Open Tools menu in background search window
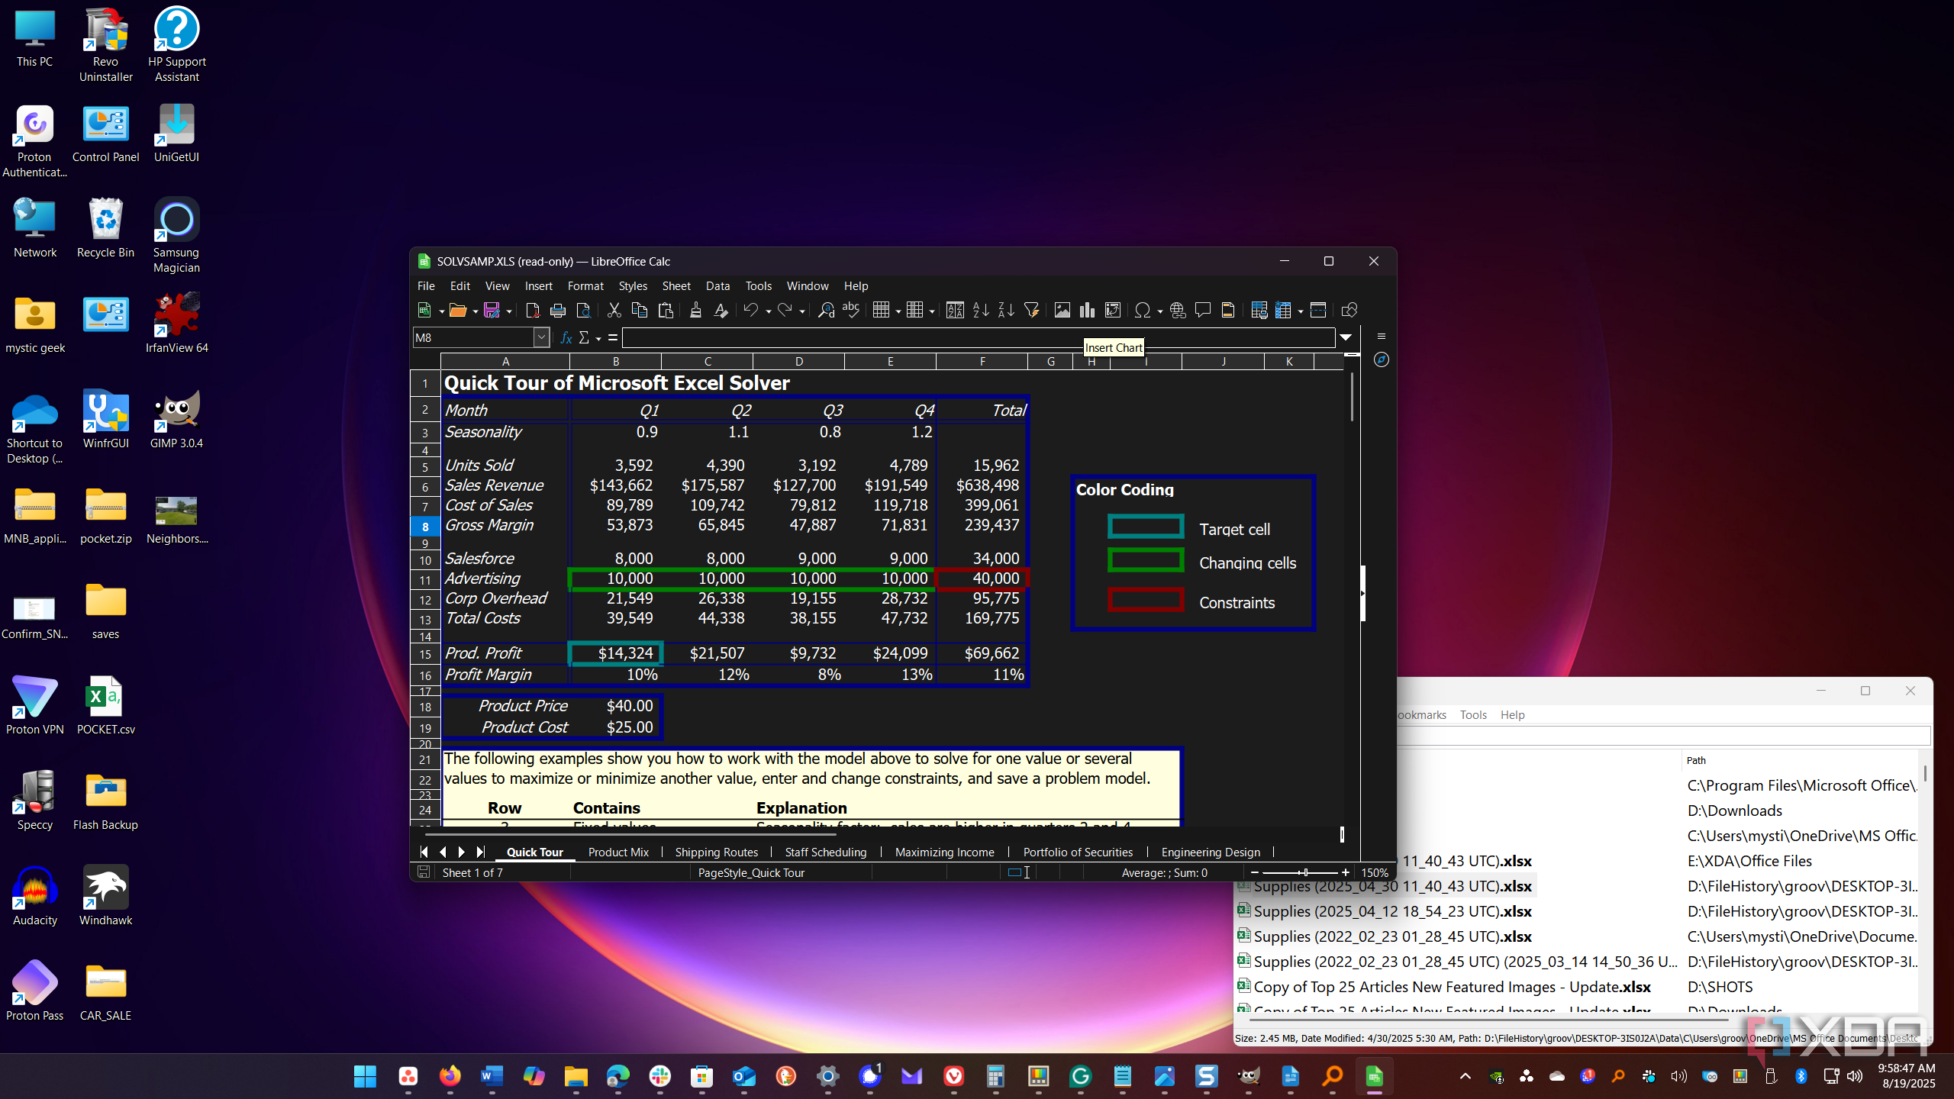Image resolution: width=1954 pixels, height=1099 pixels. (x=1473, y=715)
